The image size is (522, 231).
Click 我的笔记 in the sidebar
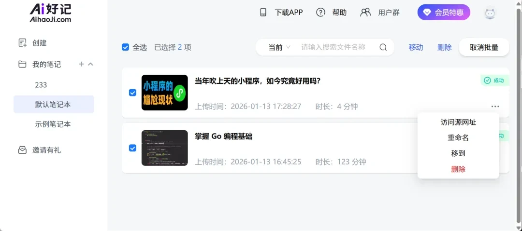click(x=46, y=64)
